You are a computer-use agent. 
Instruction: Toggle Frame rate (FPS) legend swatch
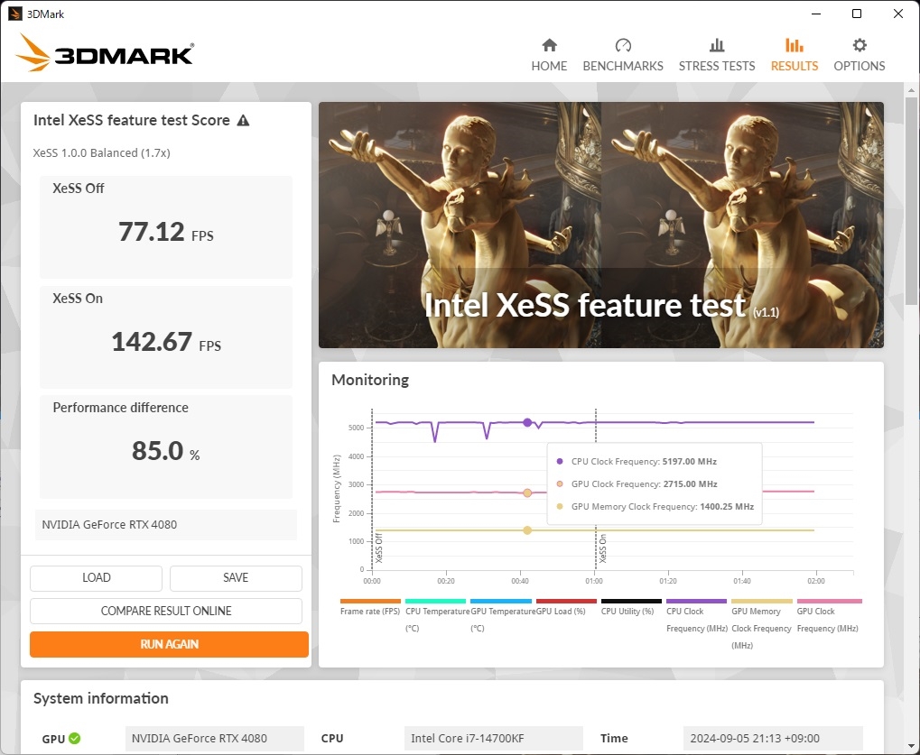tap(370, 602)
